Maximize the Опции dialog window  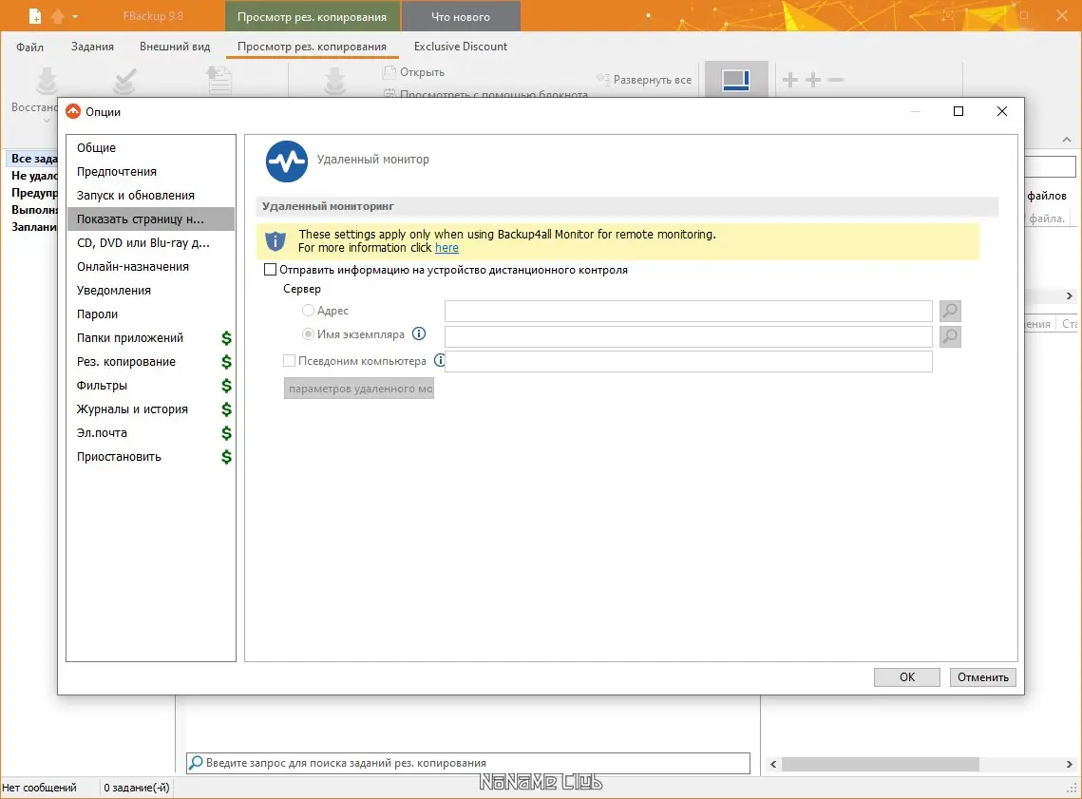click(959, 111)
